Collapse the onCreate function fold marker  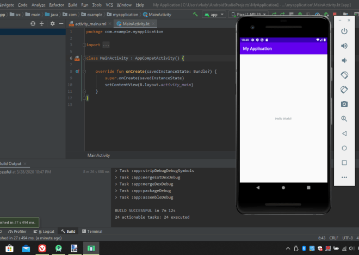point(84,72)
